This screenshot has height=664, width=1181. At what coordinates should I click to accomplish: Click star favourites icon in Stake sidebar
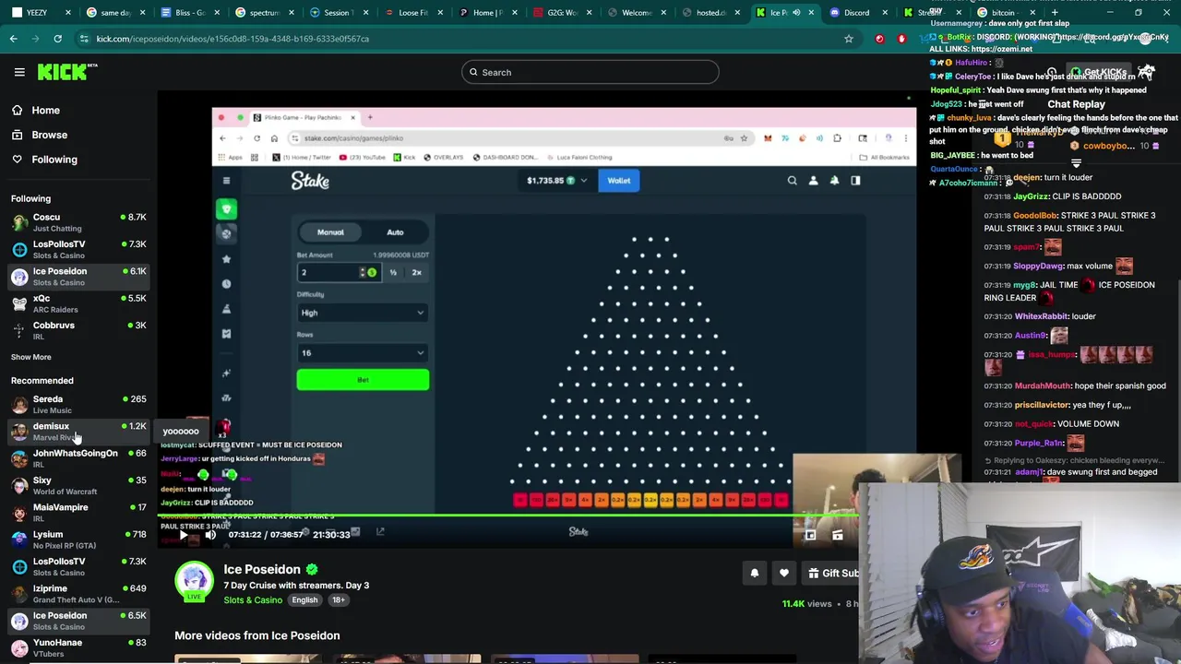(226, 259)
